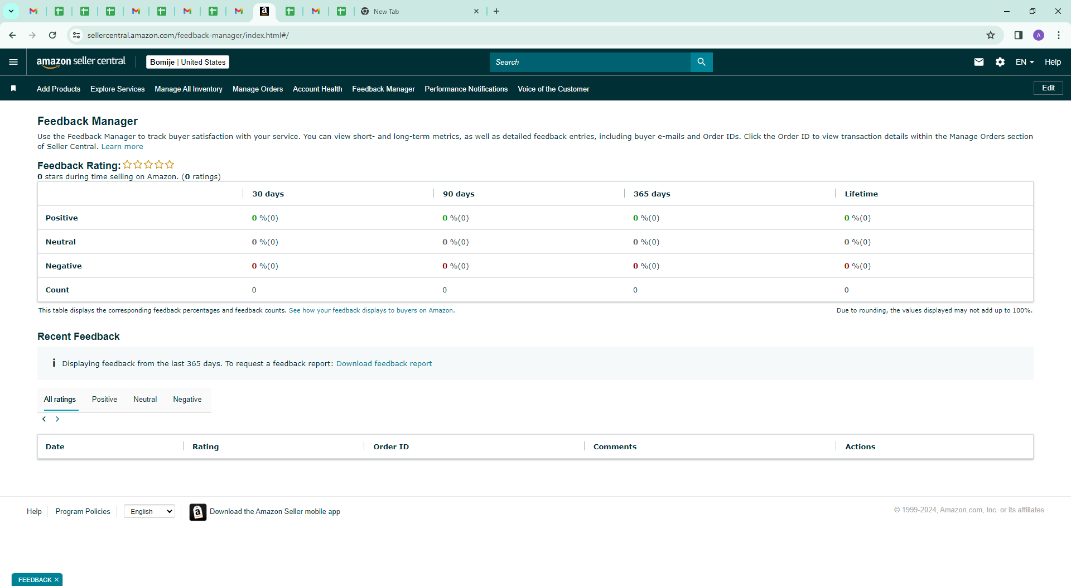Switch to the New Tab browser tab

[419, 11]
